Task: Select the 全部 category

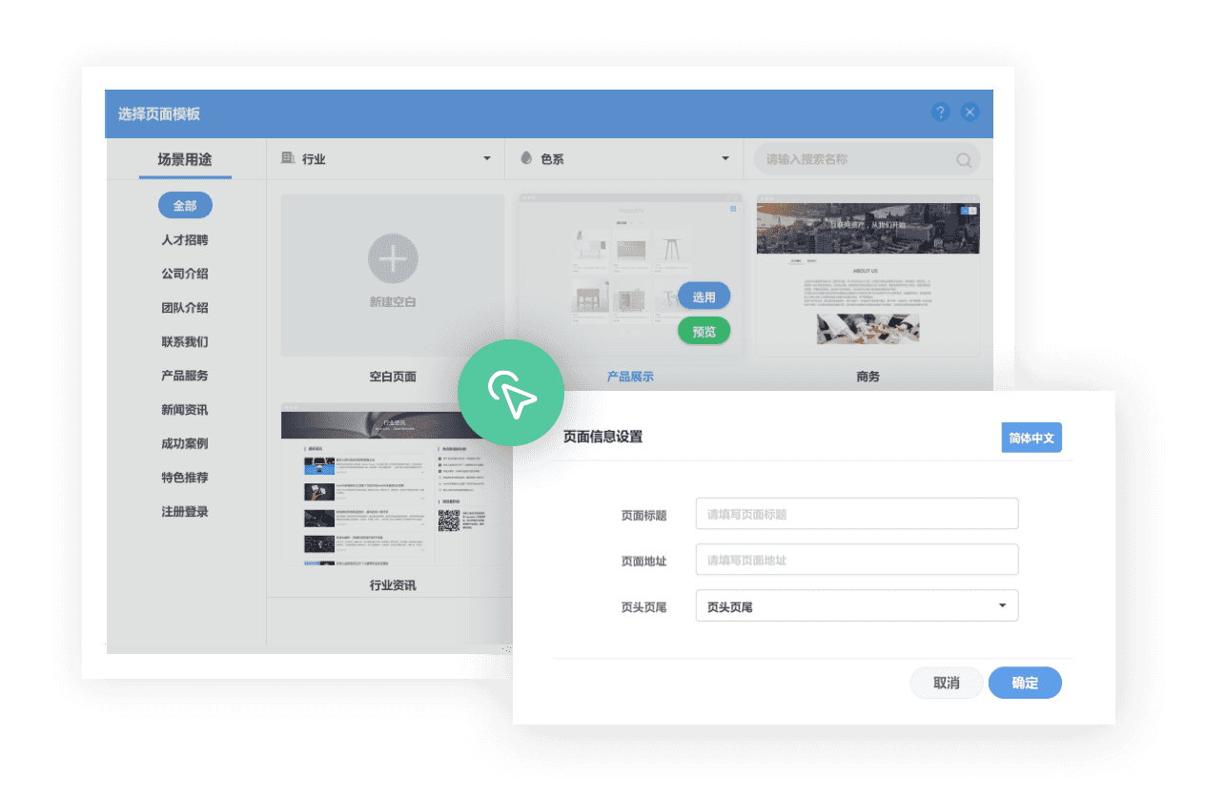Action: [x=185, y=206]
